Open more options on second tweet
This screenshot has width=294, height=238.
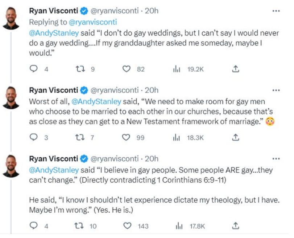tap(276, 90)
